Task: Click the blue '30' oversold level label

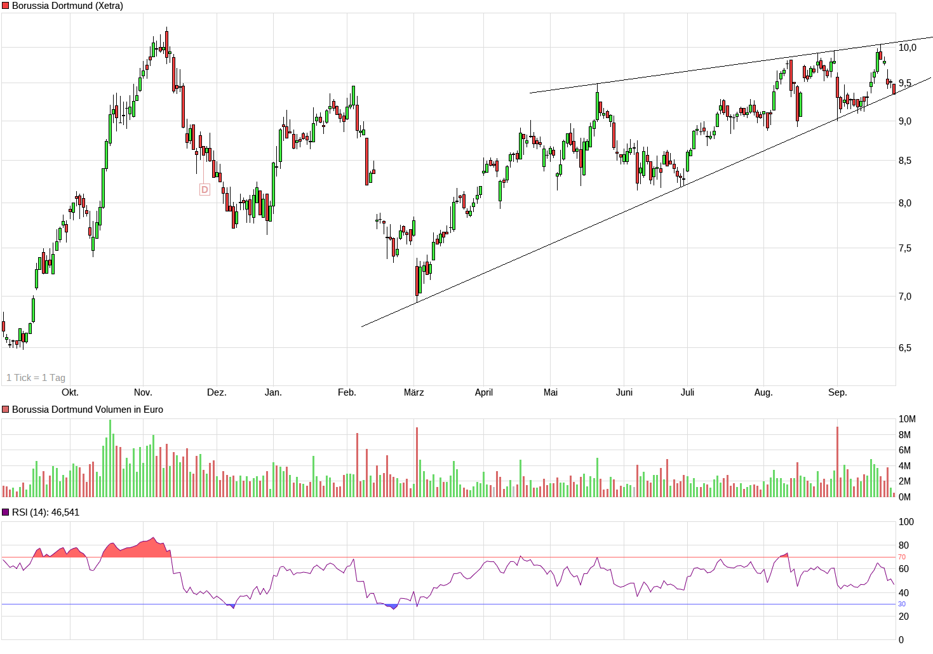Action: click(x=902, y=604)
